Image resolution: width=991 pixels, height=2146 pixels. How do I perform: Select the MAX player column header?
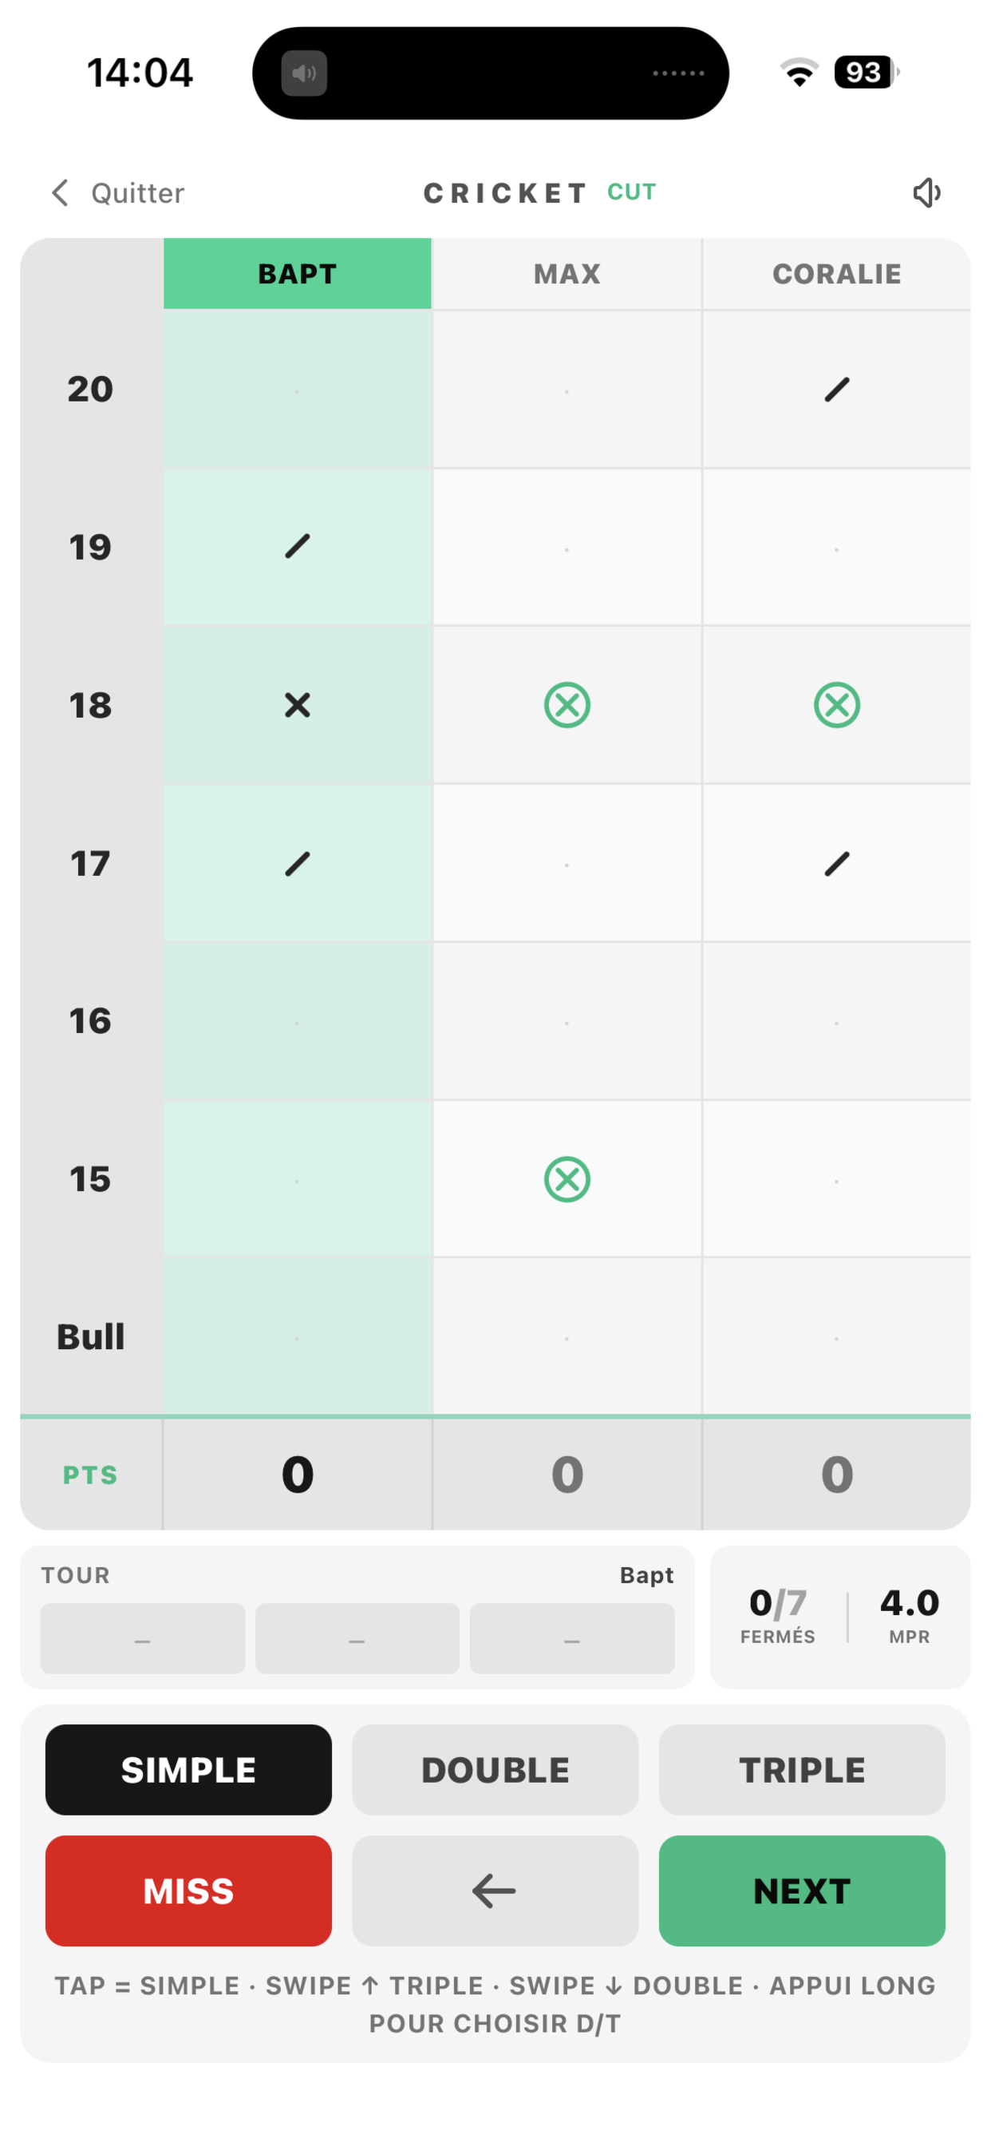tap(567, 273)
